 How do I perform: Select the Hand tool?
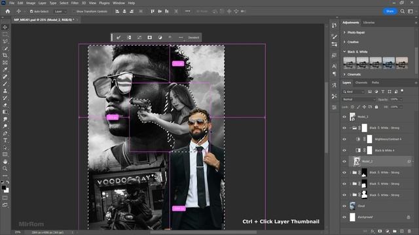click(x=5, y=161)
